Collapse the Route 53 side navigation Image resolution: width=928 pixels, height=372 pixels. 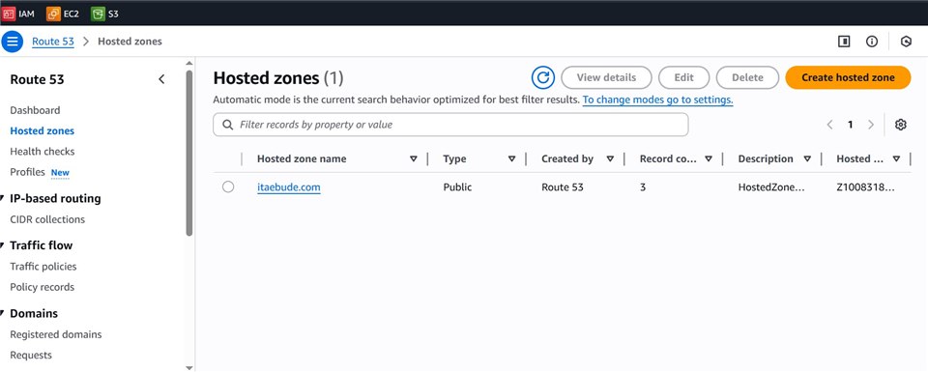point(161,79)
